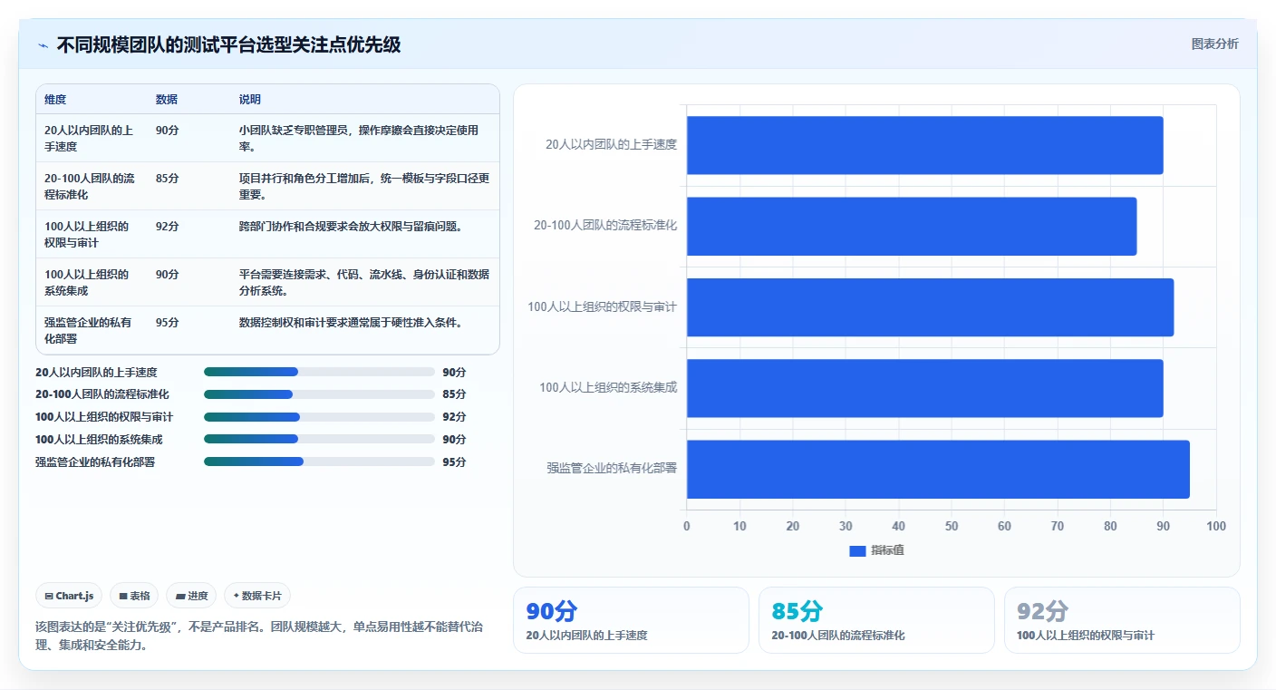This screenshot has width=1276, height=690.
Task: Click the 100人以上组织的权限与审计 progress bar
Action: (319, 417)
